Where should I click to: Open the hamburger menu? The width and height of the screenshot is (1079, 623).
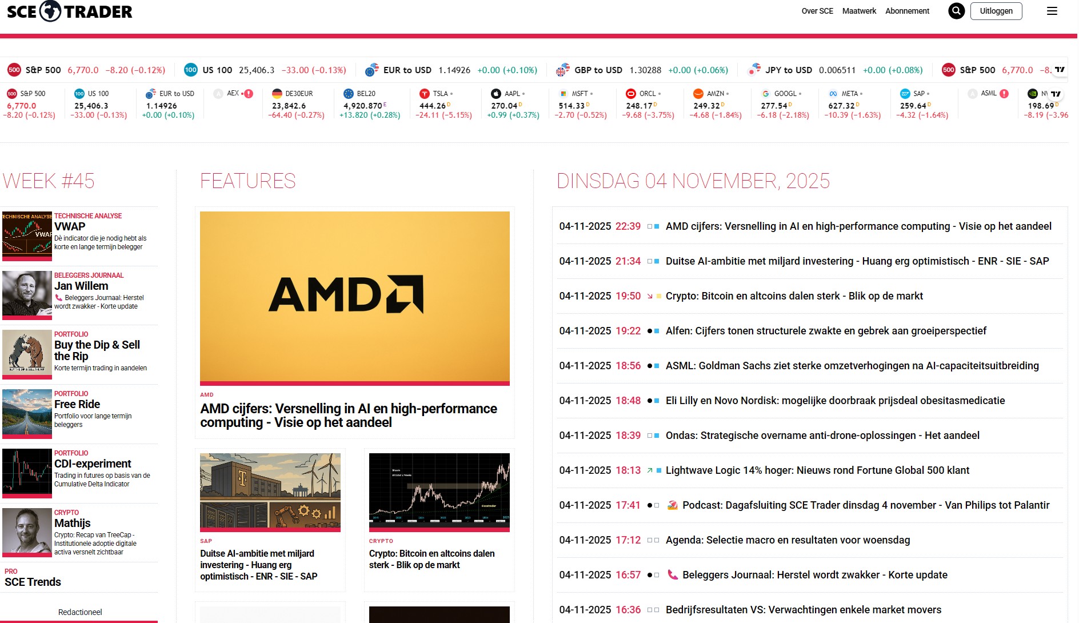pyautogui.click(x=1052, y=11)
